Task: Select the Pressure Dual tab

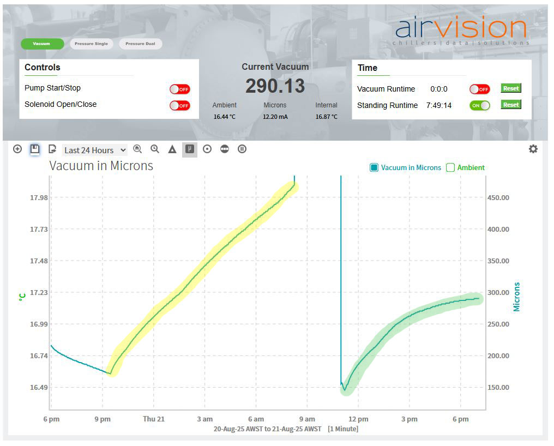Action: [x=141, y=44]
